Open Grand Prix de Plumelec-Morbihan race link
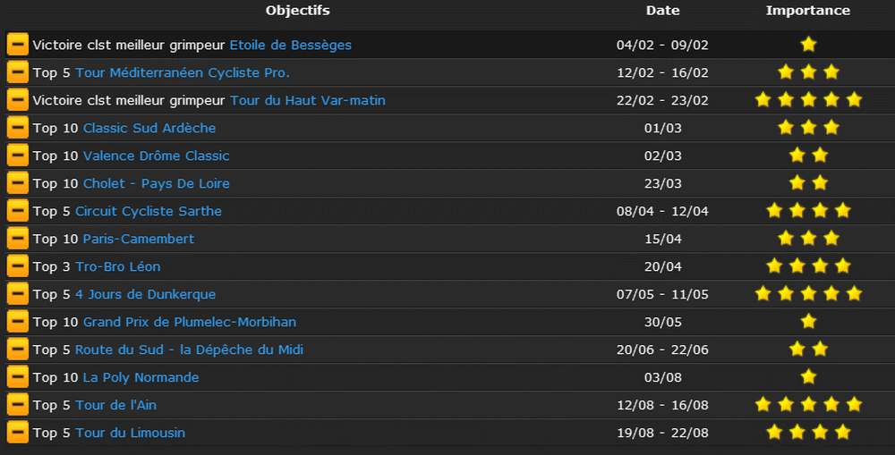 190,322
